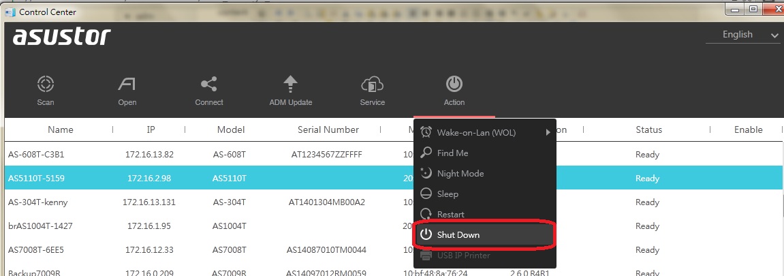
Task: Click the Action power icon
Action: coord(454,84)
